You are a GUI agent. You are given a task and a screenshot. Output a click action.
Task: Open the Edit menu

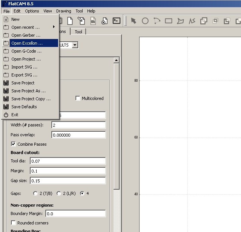(x=17, y=11)
